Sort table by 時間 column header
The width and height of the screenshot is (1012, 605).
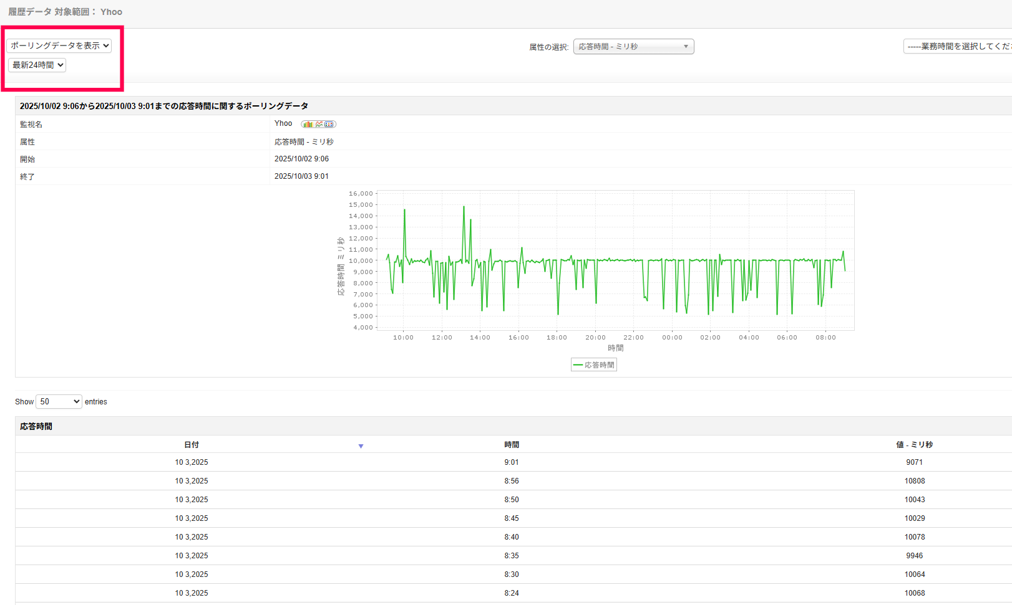[x=512, y=445]
